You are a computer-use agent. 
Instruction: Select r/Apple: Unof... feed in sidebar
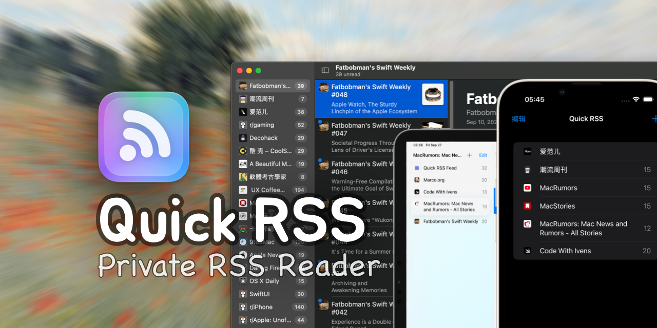tap(273, 320)
